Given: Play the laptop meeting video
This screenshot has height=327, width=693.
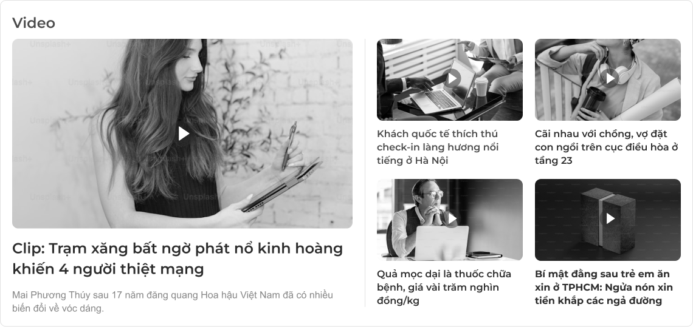Looking at the screenshot, I should (452, 78).
